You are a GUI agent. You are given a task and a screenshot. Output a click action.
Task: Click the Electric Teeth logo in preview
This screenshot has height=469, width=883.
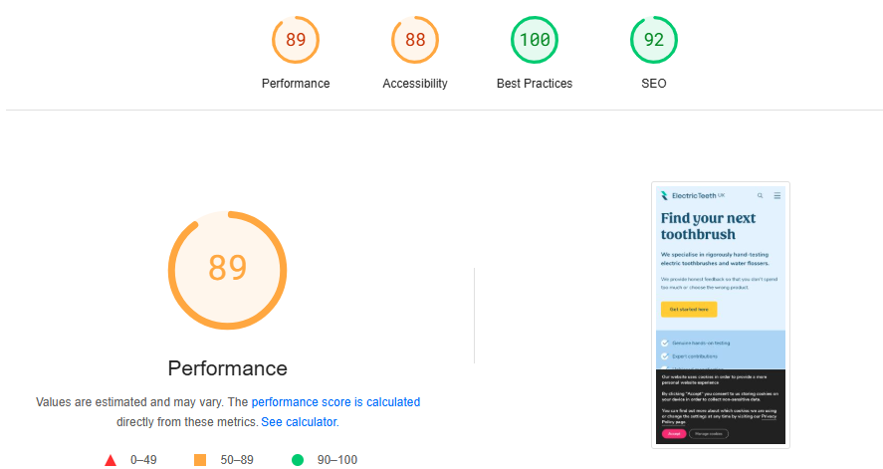pos(693,196)
